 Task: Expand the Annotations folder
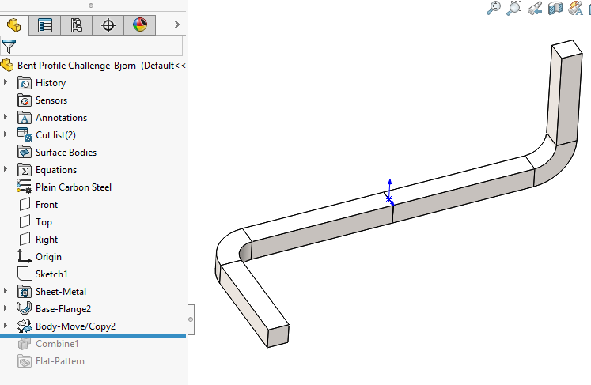pyautogui.click(x=6, y=117)
